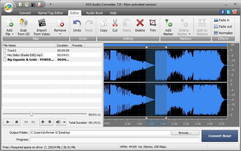Click the WMA format info in status bar
241x151 pixels.
click(143, 147)
